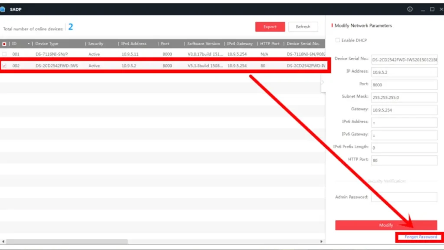This screenshot has height=250, width=444.
Task: Maximize the SADP window
Action: click(432, 9)
